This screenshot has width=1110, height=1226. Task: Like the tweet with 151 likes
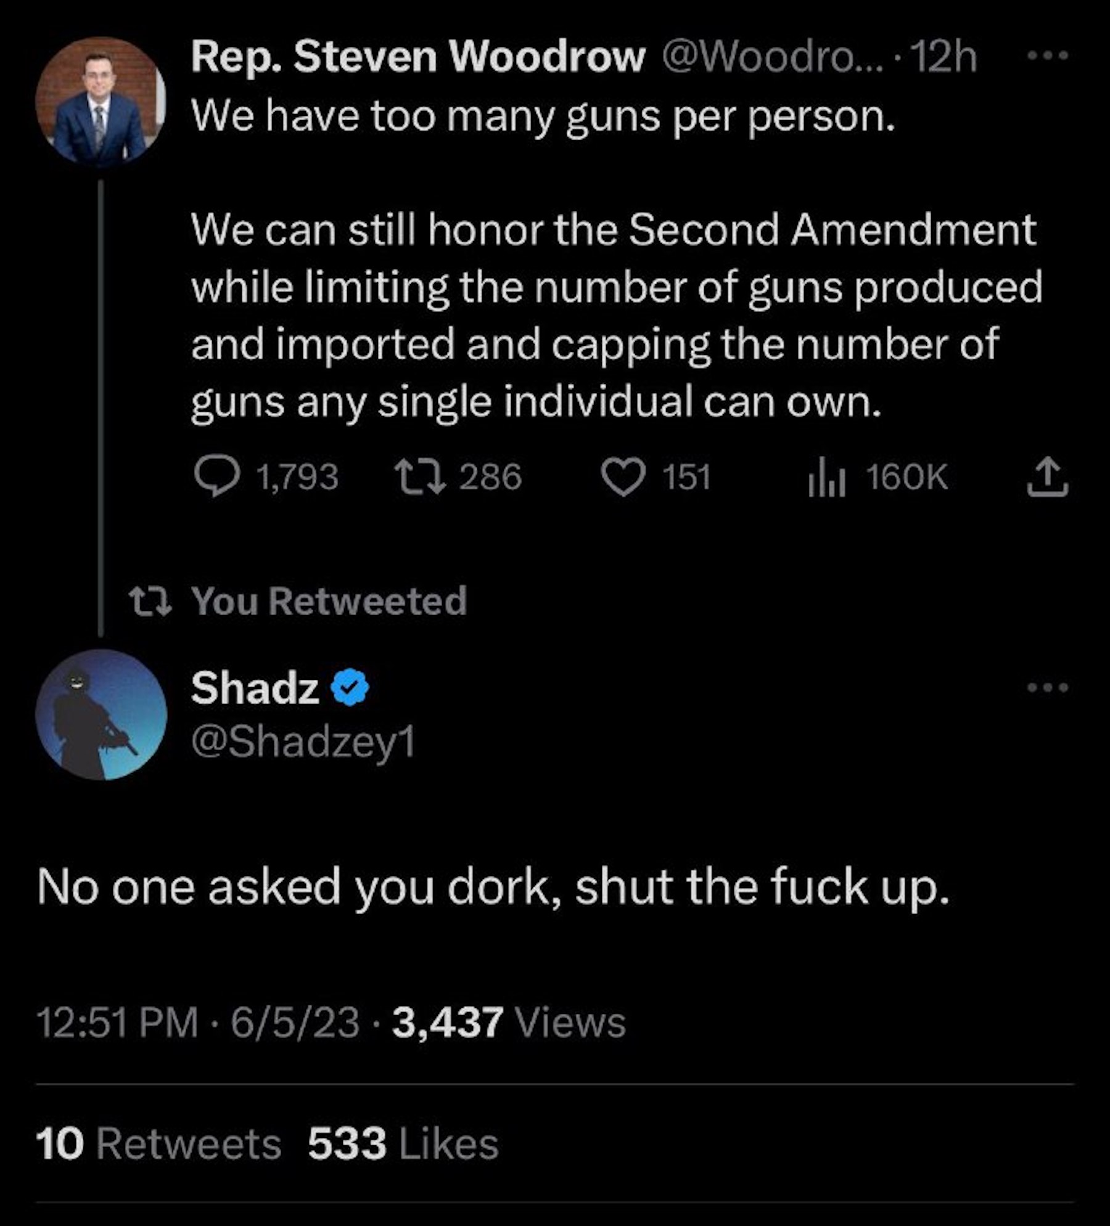(623, 478)
